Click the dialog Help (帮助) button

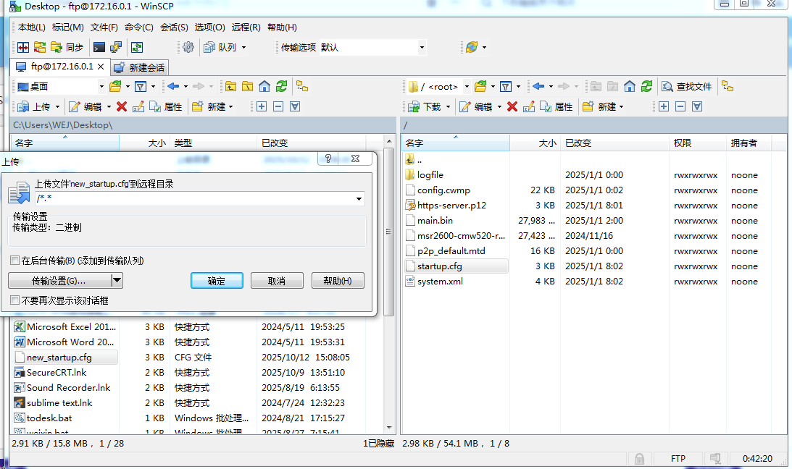(x=338, y=280)
